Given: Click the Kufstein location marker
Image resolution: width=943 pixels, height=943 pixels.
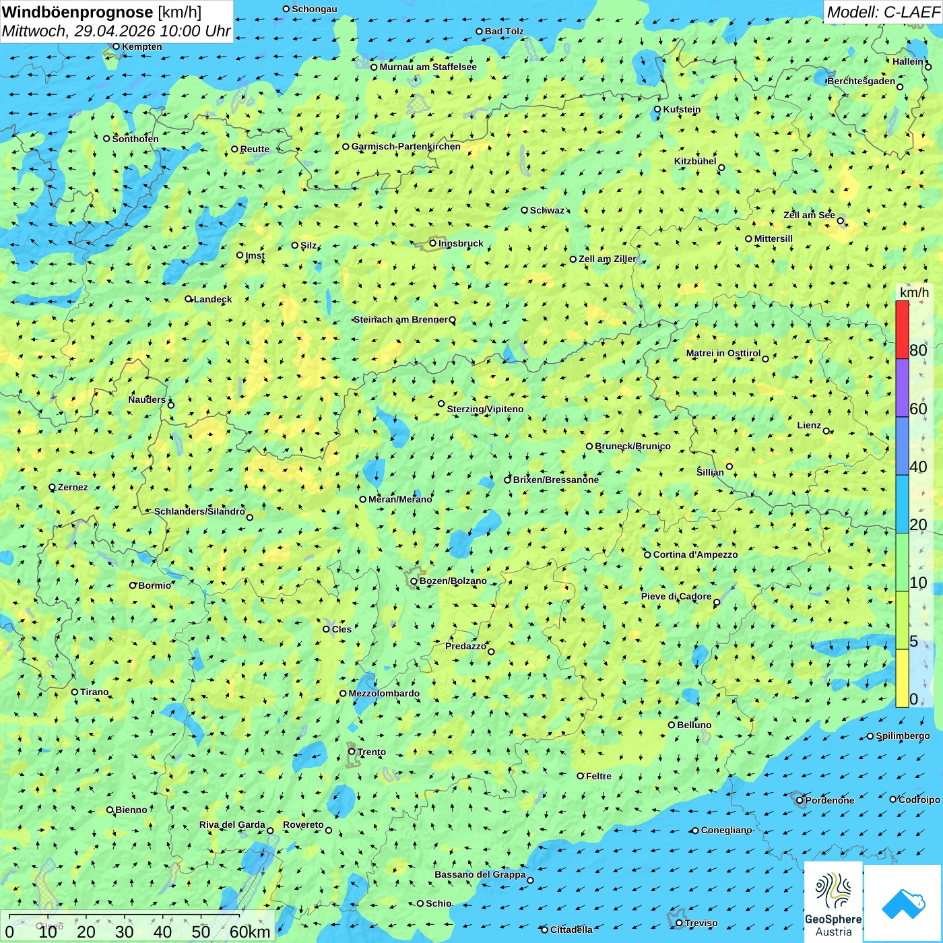Looking at the screenshot, I should click(x=657, y=109).
